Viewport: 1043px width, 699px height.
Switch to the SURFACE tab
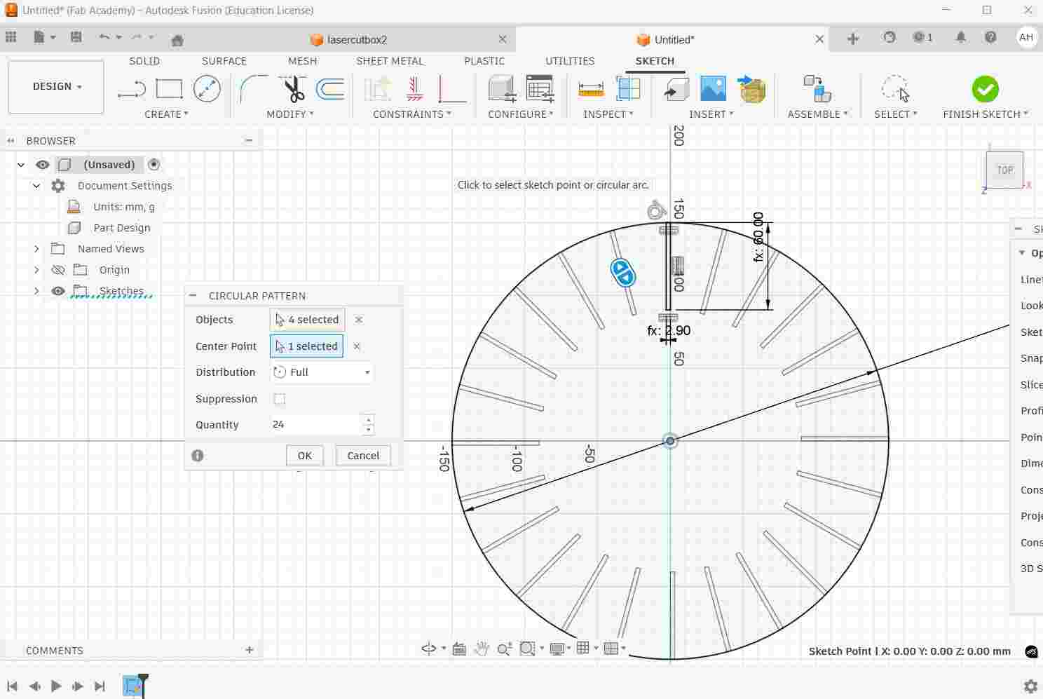(x=224, y=61)
